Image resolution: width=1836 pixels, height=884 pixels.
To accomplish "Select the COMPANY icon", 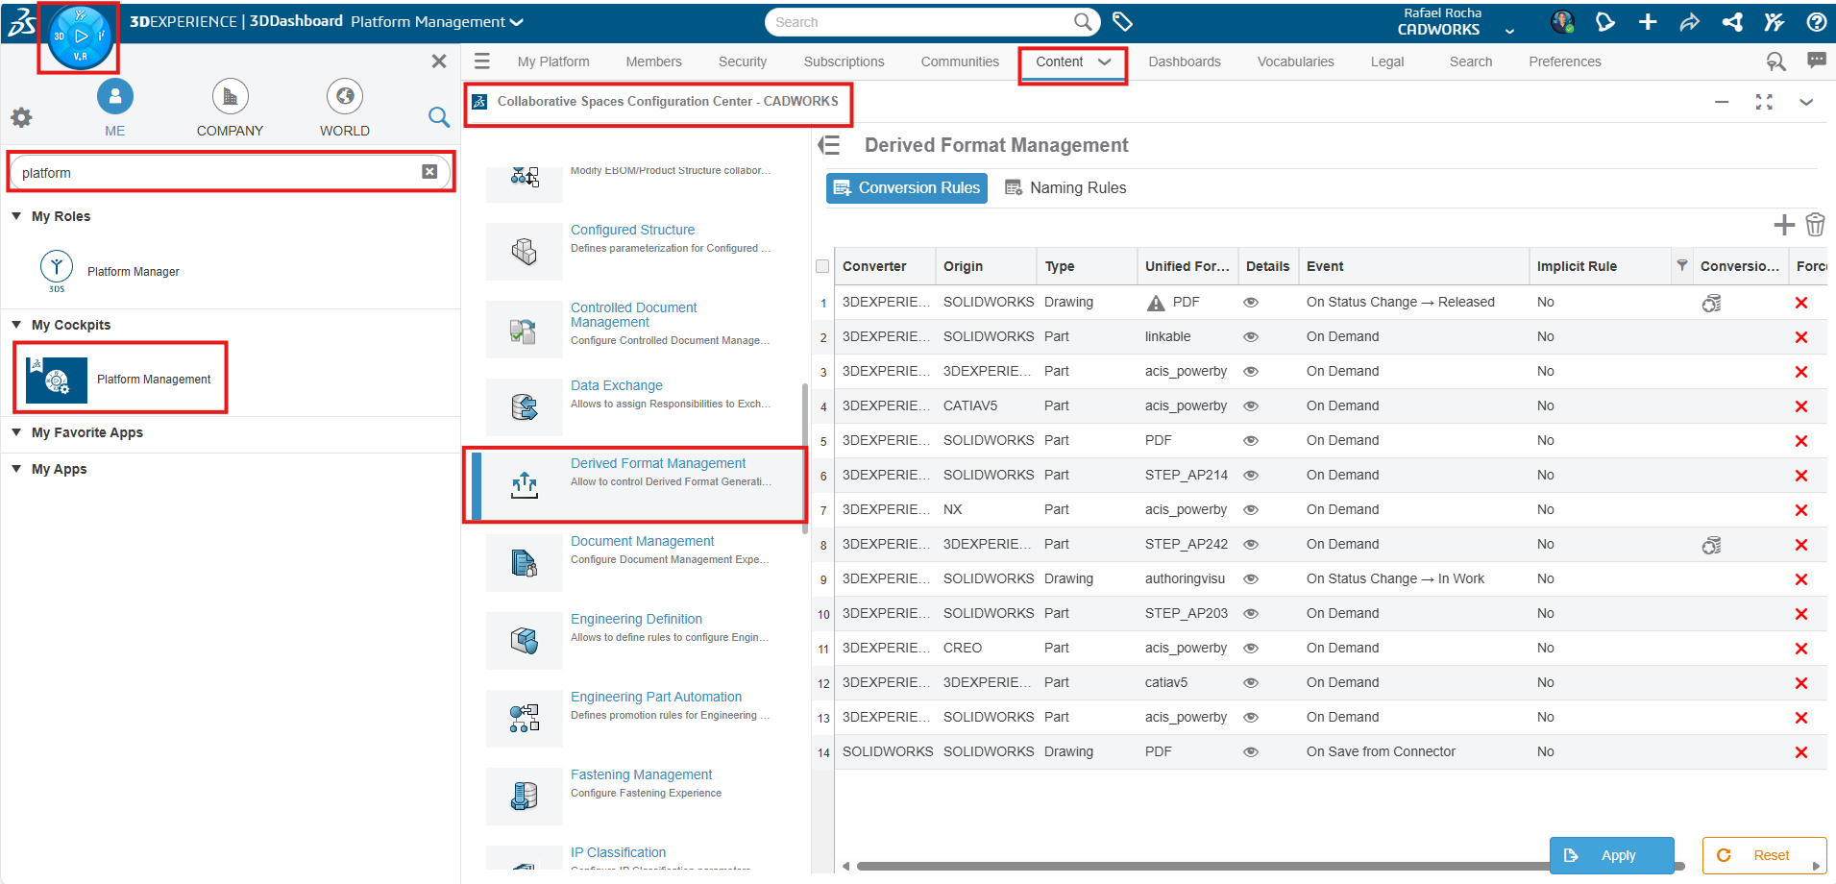I will 230,96.
